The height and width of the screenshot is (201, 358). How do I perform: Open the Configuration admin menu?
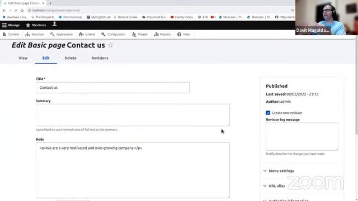coord(113,34)
